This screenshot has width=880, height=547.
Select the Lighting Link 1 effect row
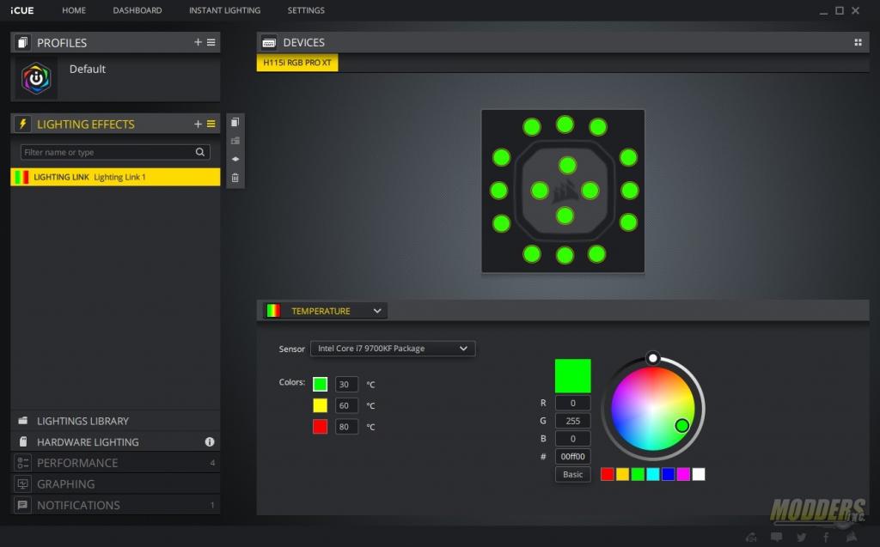[116, 177]
